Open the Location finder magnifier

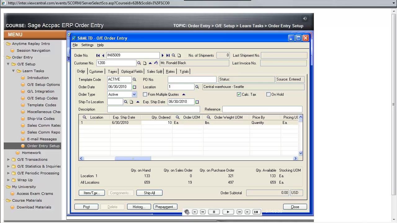(x=197, y=87)
